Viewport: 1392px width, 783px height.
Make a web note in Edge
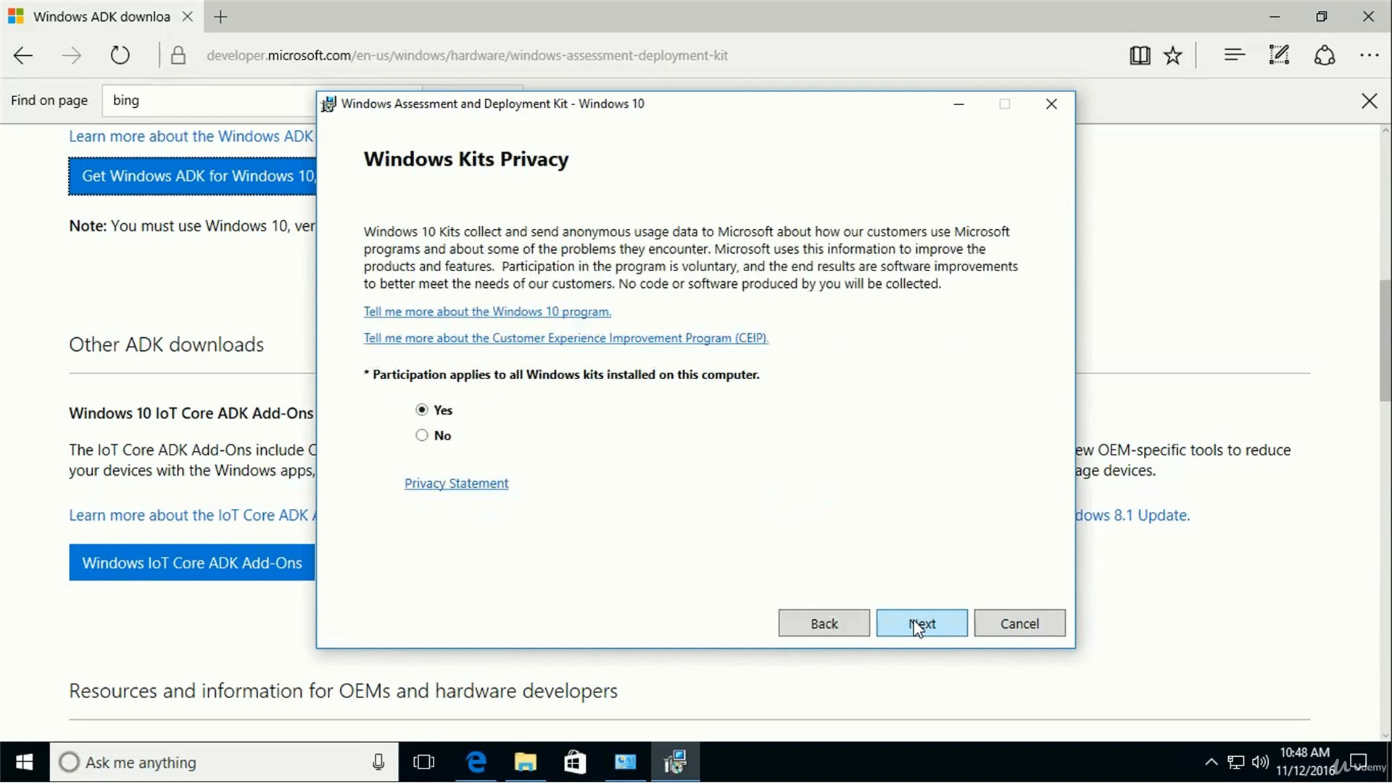tap(1279, 55)
